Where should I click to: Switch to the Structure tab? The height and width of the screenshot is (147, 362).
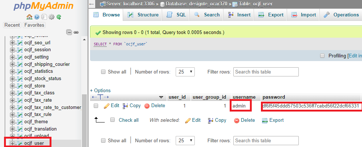point(143,15)
